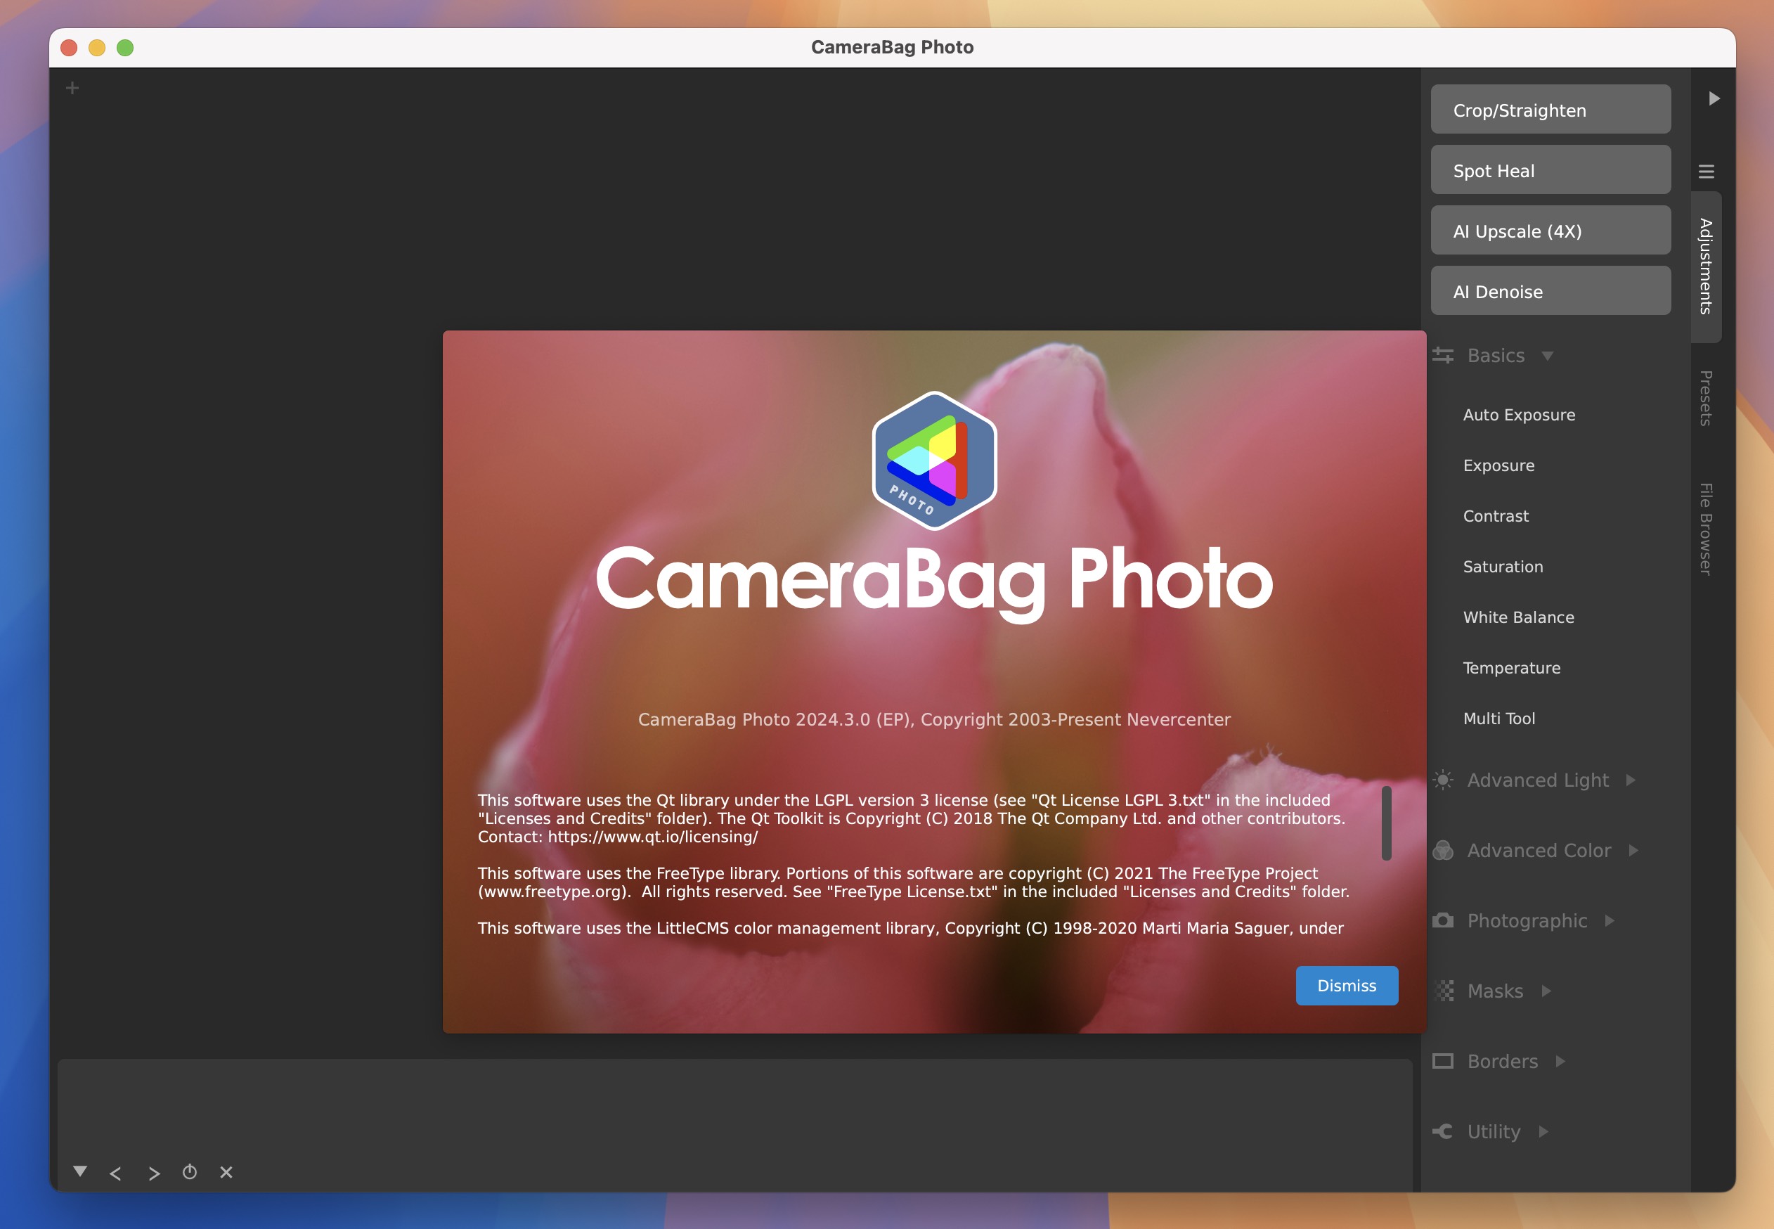
Task: Run AI Upscale (4X)
Action: tap(1550, 230)
